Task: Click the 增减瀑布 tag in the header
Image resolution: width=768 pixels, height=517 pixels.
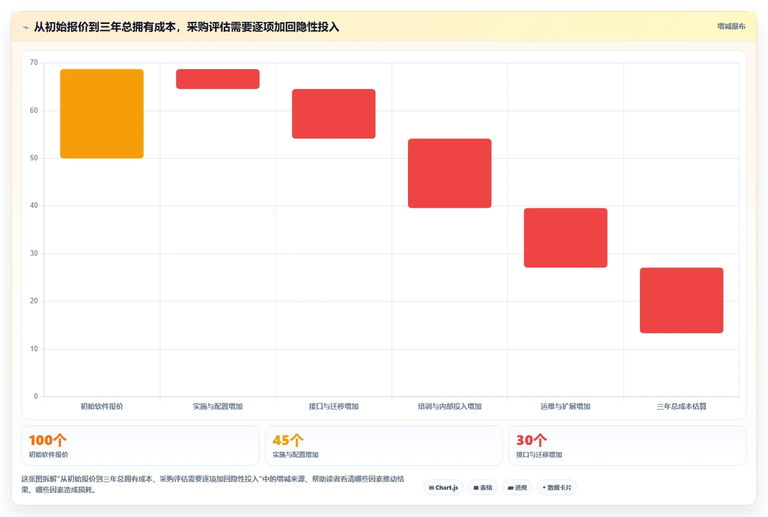Action: (x=731, y=26)
